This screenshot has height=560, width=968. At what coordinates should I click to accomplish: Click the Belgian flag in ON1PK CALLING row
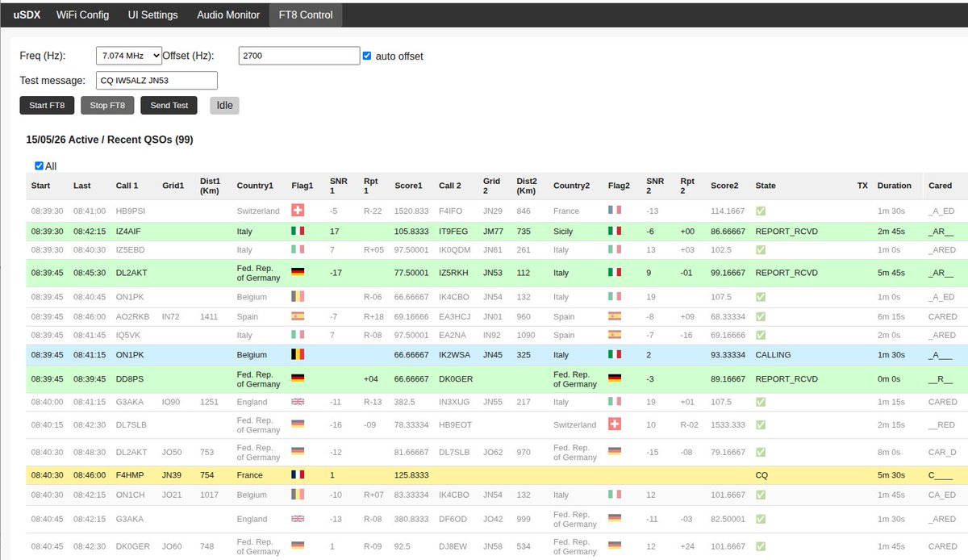point(298,354)
